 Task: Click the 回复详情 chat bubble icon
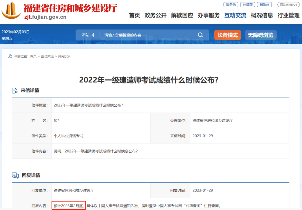pyautogui.click(x=15, y=175)
